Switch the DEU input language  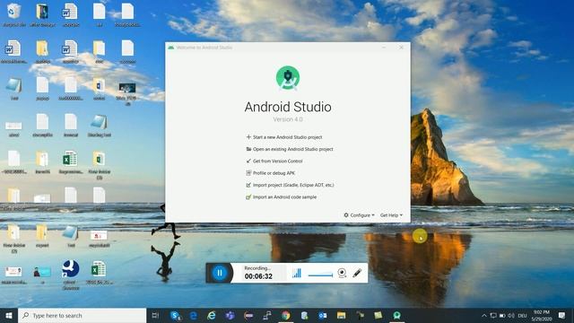pos(522,315)
